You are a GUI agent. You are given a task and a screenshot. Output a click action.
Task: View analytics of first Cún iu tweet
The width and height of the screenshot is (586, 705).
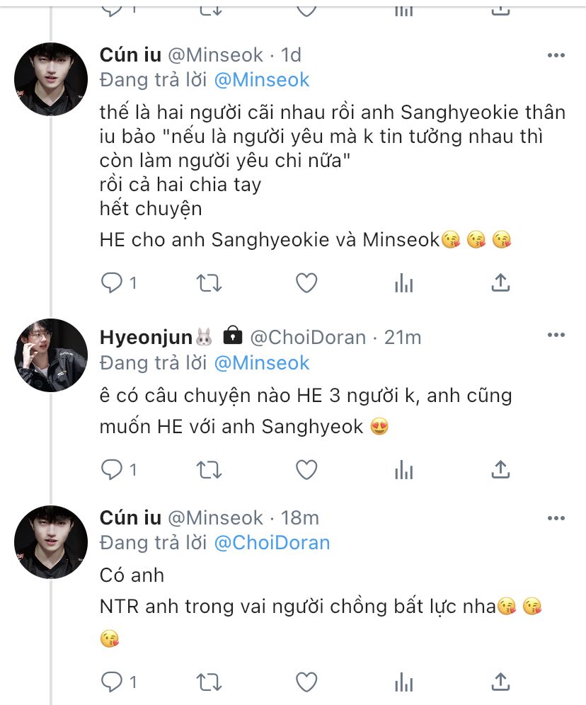403,284
